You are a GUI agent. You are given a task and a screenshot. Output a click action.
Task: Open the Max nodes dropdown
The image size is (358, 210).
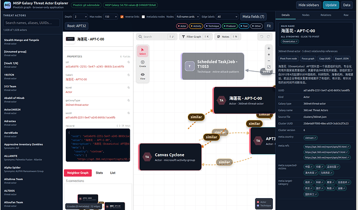[111, 17]
